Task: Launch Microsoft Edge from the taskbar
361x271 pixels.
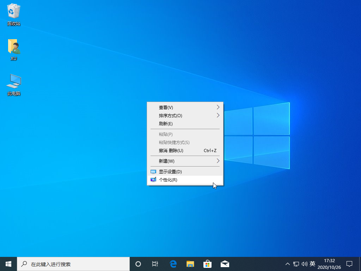Action: [173, 264]
